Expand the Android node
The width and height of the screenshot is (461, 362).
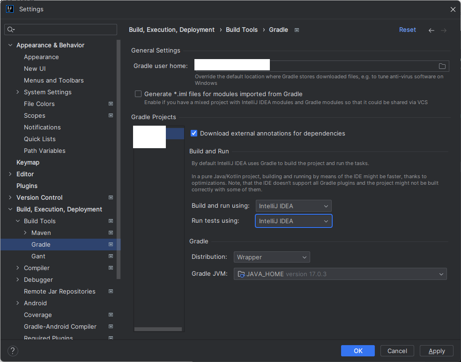click(x=18, y=303)
